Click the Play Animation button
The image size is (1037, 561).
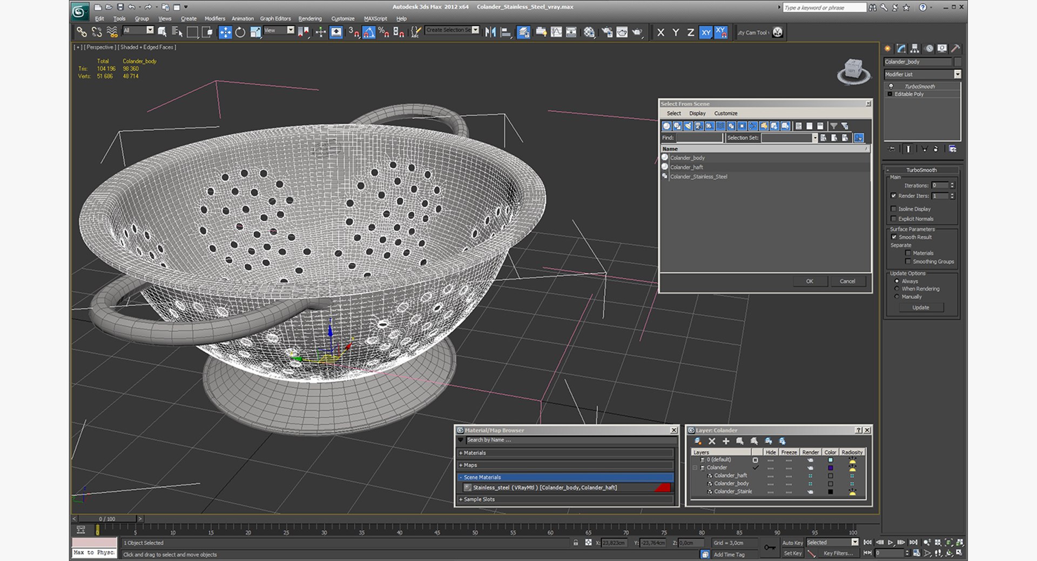point(891,542)
